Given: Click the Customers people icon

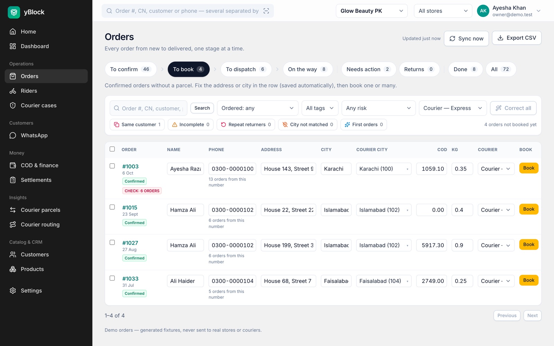Looking at the screenshot, I should click(13, 254).
